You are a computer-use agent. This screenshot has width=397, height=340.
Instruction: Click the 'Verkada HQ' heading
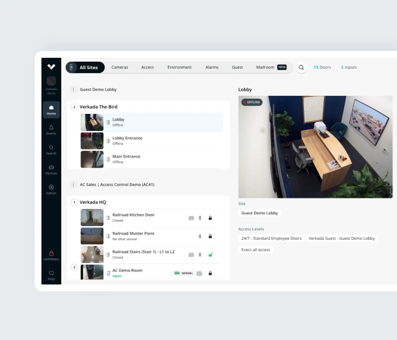pyautogui.click(x=93, y=202)
